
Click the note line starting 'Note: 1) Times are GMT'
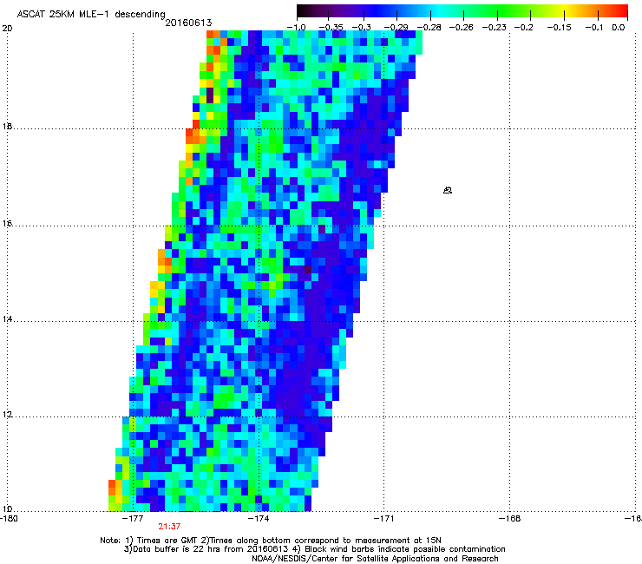click(x=271, y=541)
